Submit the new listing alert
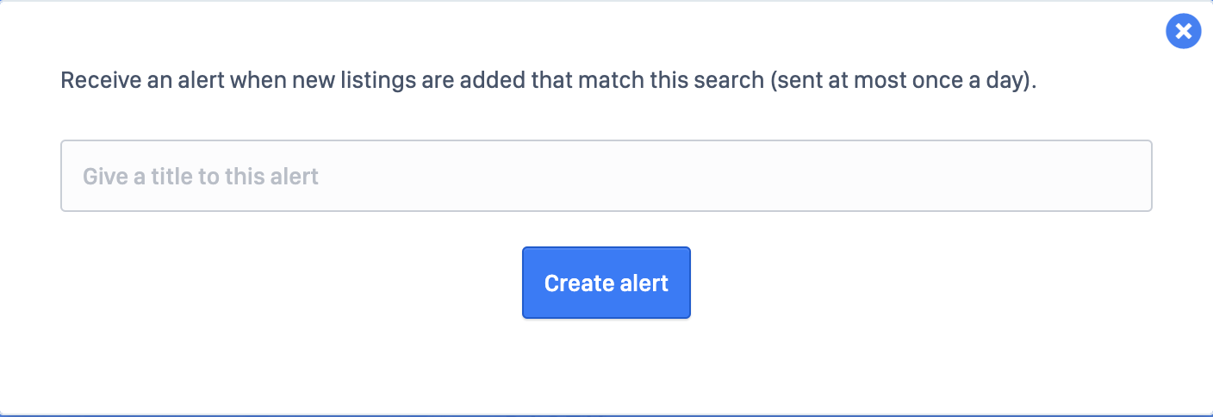Viewport: 1213px width, 417px height. [606, 283]
